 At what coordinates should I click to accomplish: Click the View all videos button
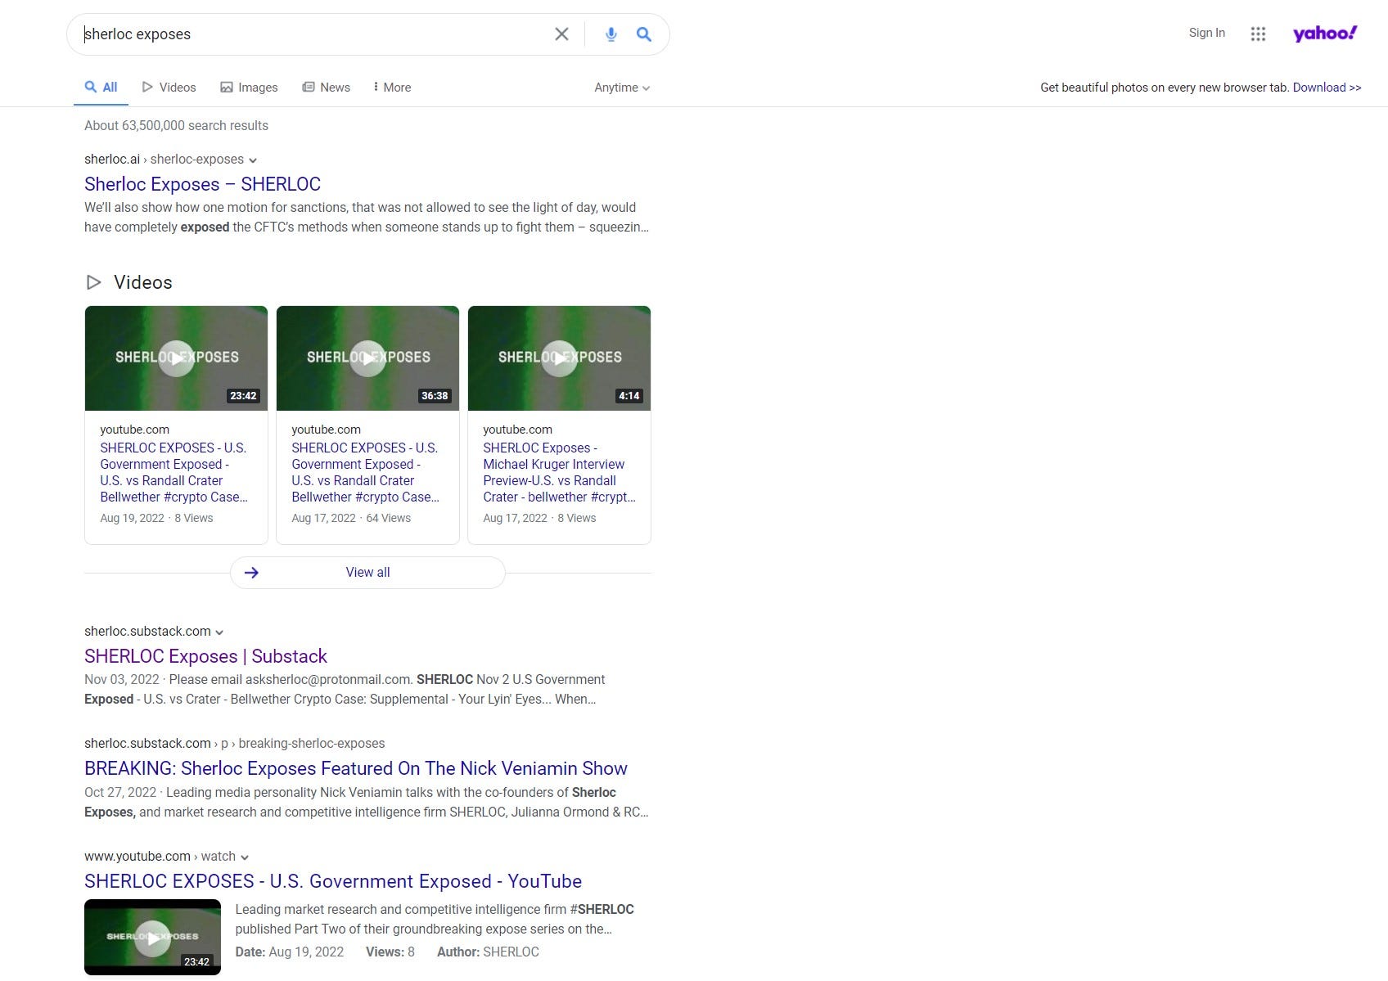coord(367,572)
